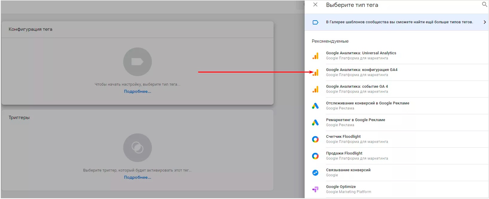
Task: Click the Google Optimize icon
Action: pyautogui.click(x=315, y=189)
